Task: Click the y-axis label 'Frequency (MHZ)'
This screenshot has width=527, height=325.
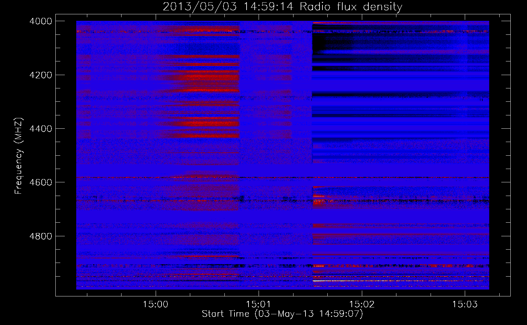Action: pyautogui.click(x=19, y=156)
